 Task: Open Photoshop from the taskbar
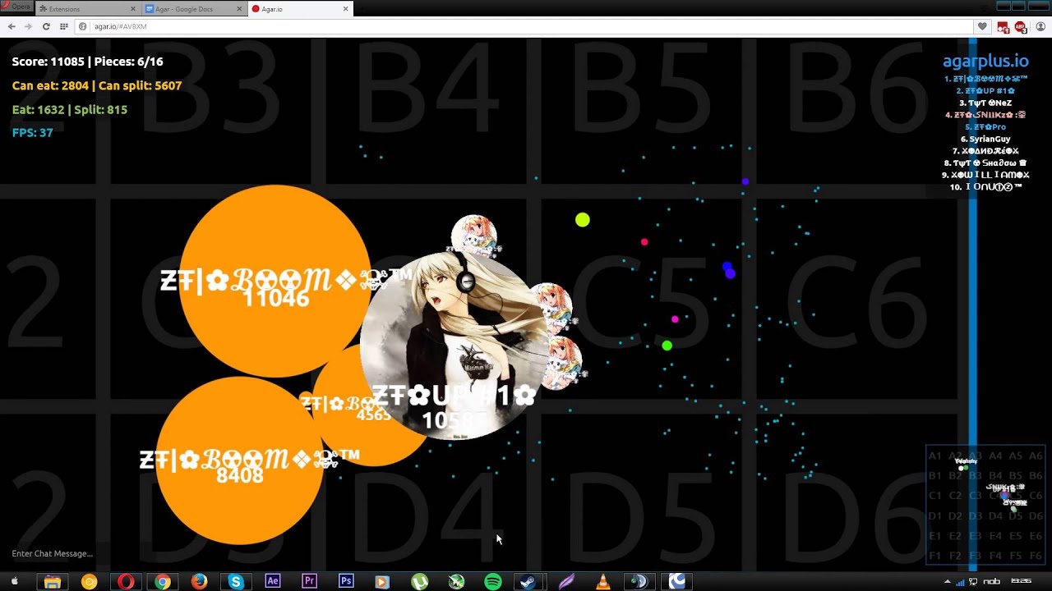click(346, 581)
